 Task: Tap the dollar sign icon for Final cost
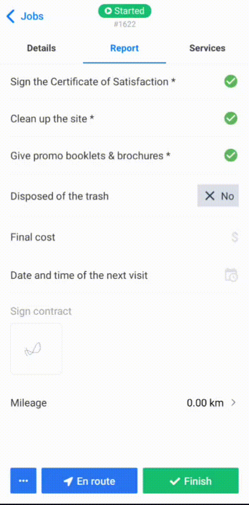tap(235, 237)
